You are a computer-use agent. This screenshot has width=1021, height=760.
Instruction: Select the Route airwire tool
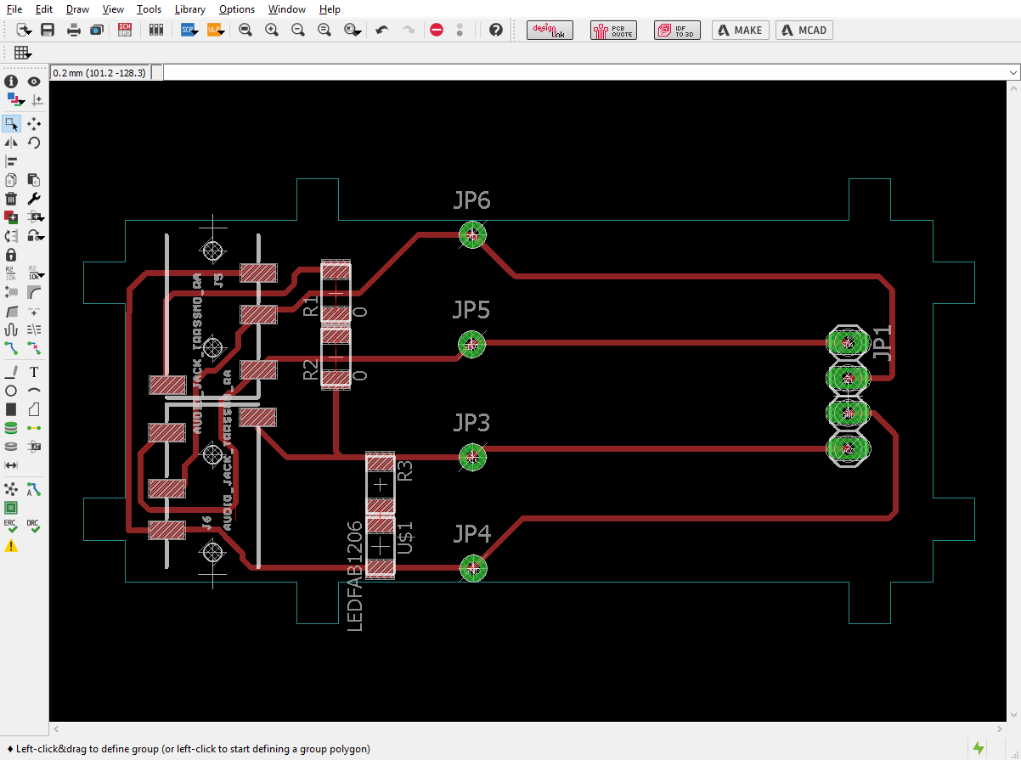click(11, 347)
